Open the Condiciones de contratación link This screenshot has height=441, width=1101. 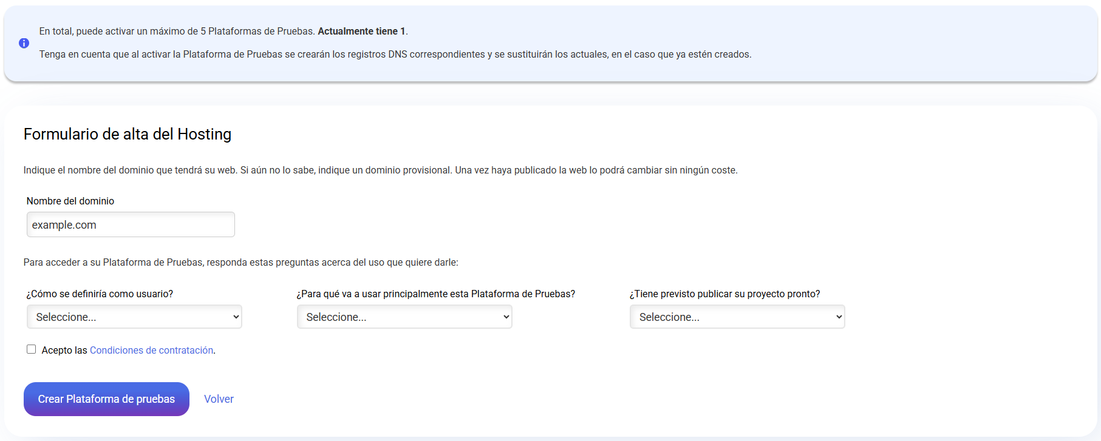pyautogui.click(x=151, y=350)
